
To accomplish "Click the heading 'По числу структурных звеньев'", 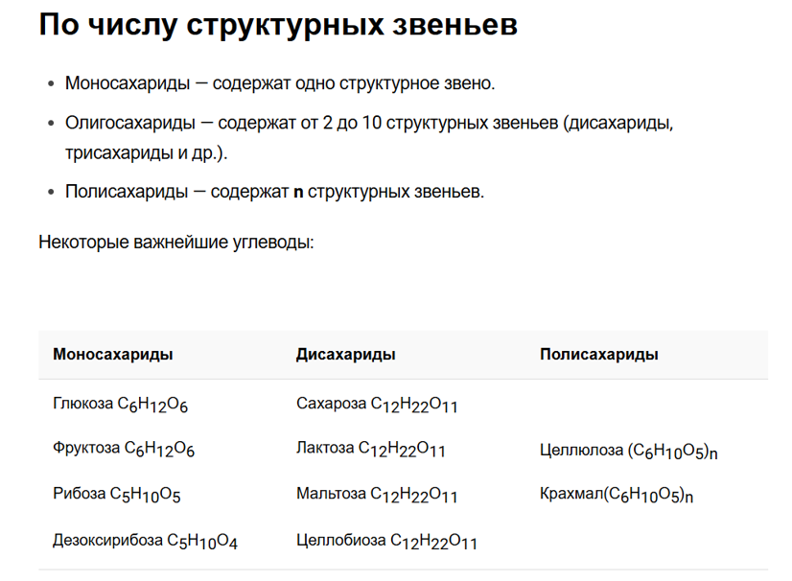I will pyautogui.click(x=278, y=24).
